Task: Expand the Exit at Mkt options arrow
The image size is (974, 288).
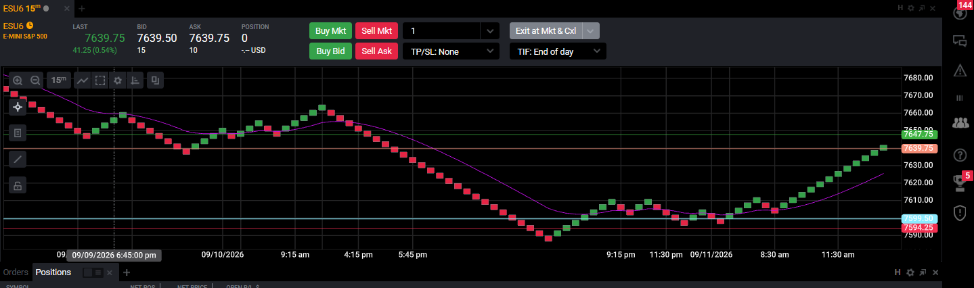Action: tap(591, 31)
